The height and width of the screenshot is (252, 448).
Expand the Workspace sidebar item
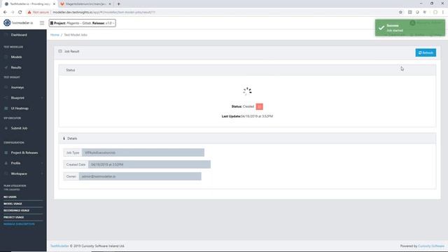[19, 174]
